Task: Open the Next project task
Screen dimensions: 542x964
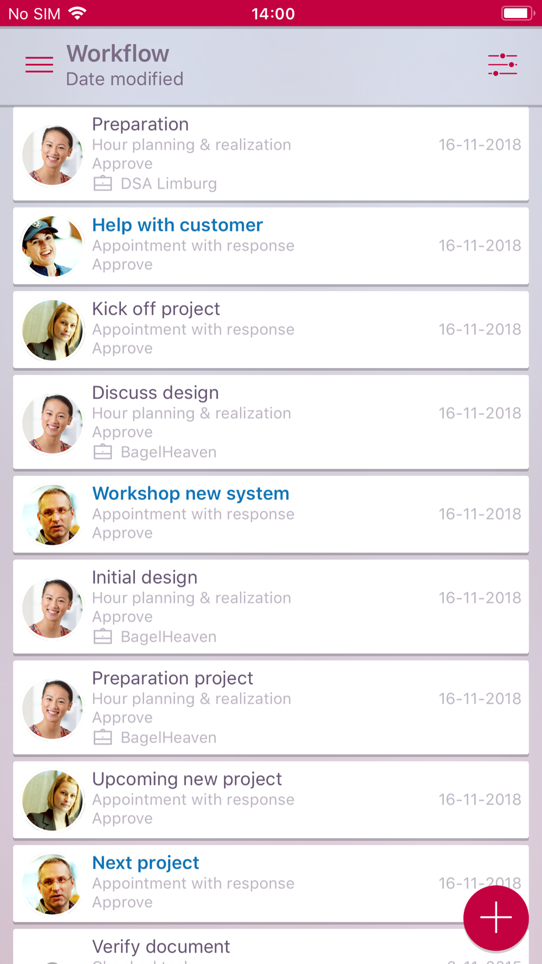Action: (145, 863)
